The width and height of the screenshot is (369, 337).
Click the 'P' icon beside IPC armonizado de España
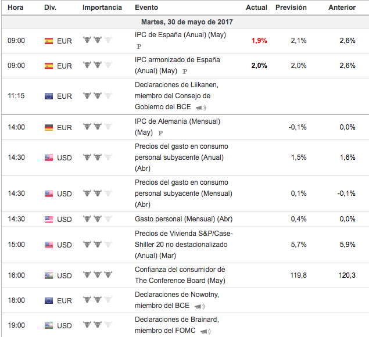185,71
